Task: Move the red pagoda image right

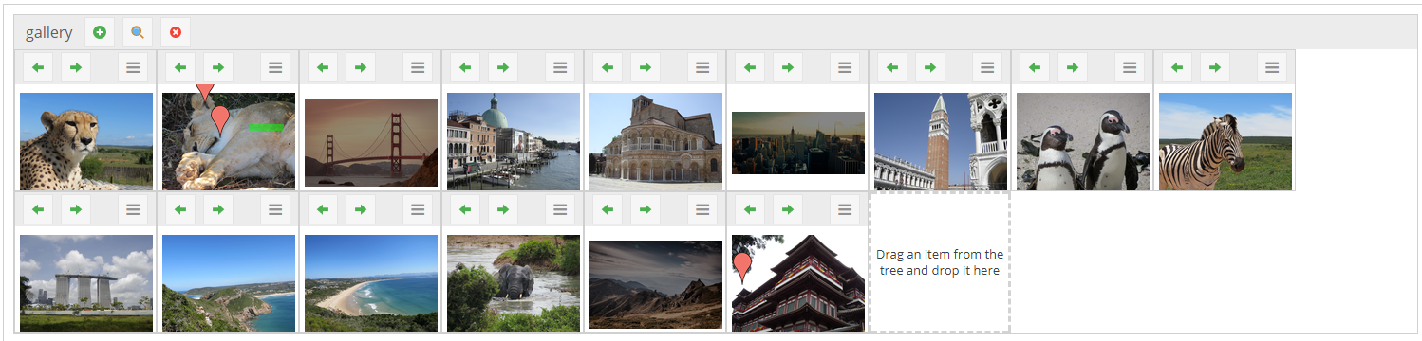Action: point(788,209)
